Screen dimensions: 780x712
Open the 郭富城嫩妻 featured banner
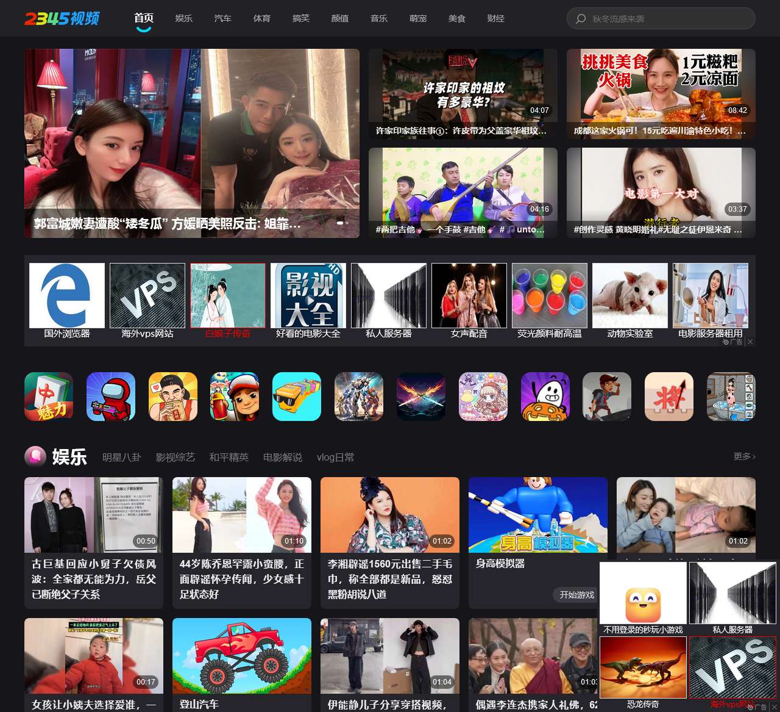click(192, 143)
